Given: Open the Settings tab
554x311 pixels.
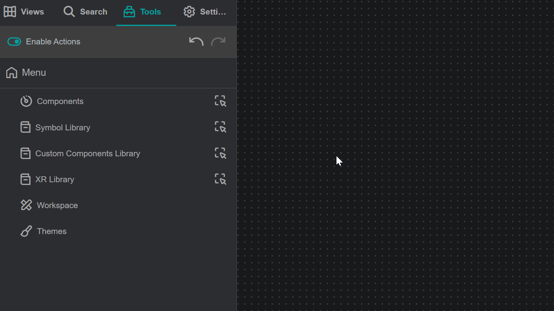Looking at the screenshot, I should [205, 12].
